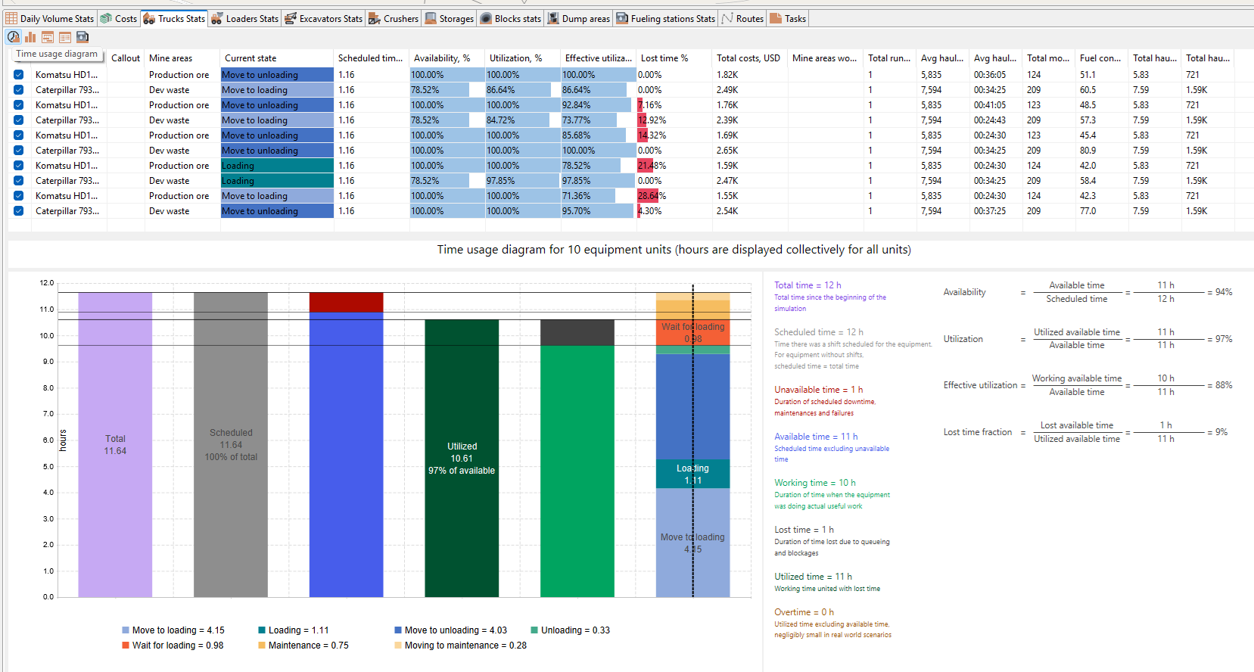Click the Caterpillar 793 name in 2.54K row
1254x672 pixels.
[x=67, y=211]
